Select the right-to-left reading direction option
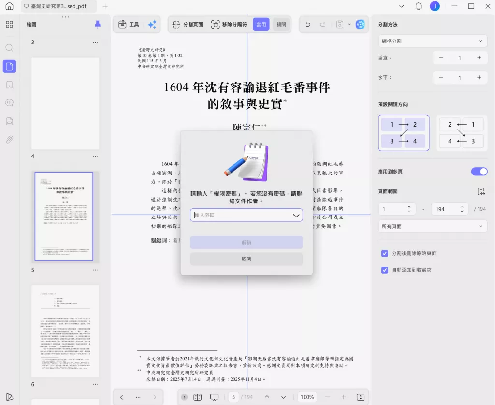 pyautogui.click(x=461, y=132)
